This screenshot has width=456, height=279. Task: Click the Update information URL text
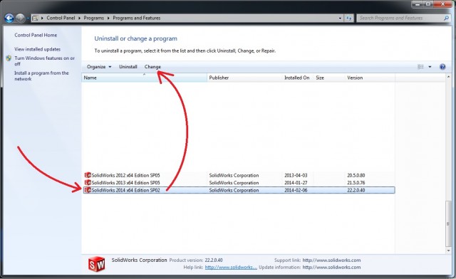(x=331, y=268)
